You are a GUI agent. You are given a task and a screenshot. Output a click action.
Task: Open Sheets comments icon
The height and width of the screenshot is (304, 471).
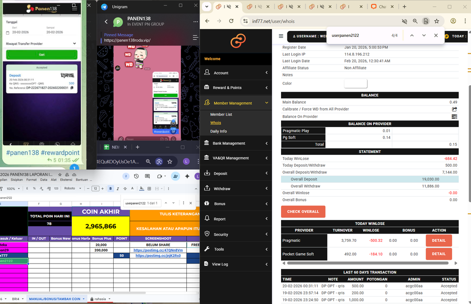tap(147, 176)
